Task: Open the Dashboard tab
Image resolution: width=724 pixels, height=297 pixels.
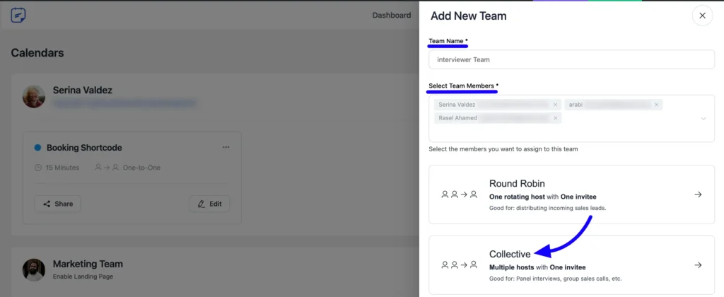Action: (391, 16)
